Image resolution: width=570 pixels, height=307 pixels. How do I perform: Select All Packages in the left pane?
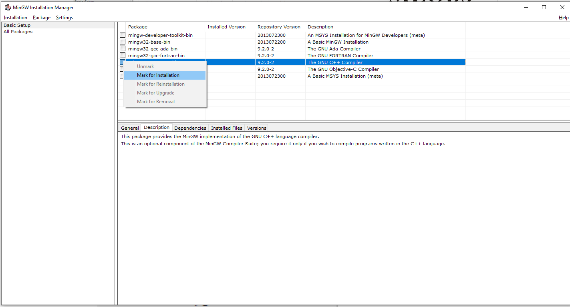click(x=58, y=32)
